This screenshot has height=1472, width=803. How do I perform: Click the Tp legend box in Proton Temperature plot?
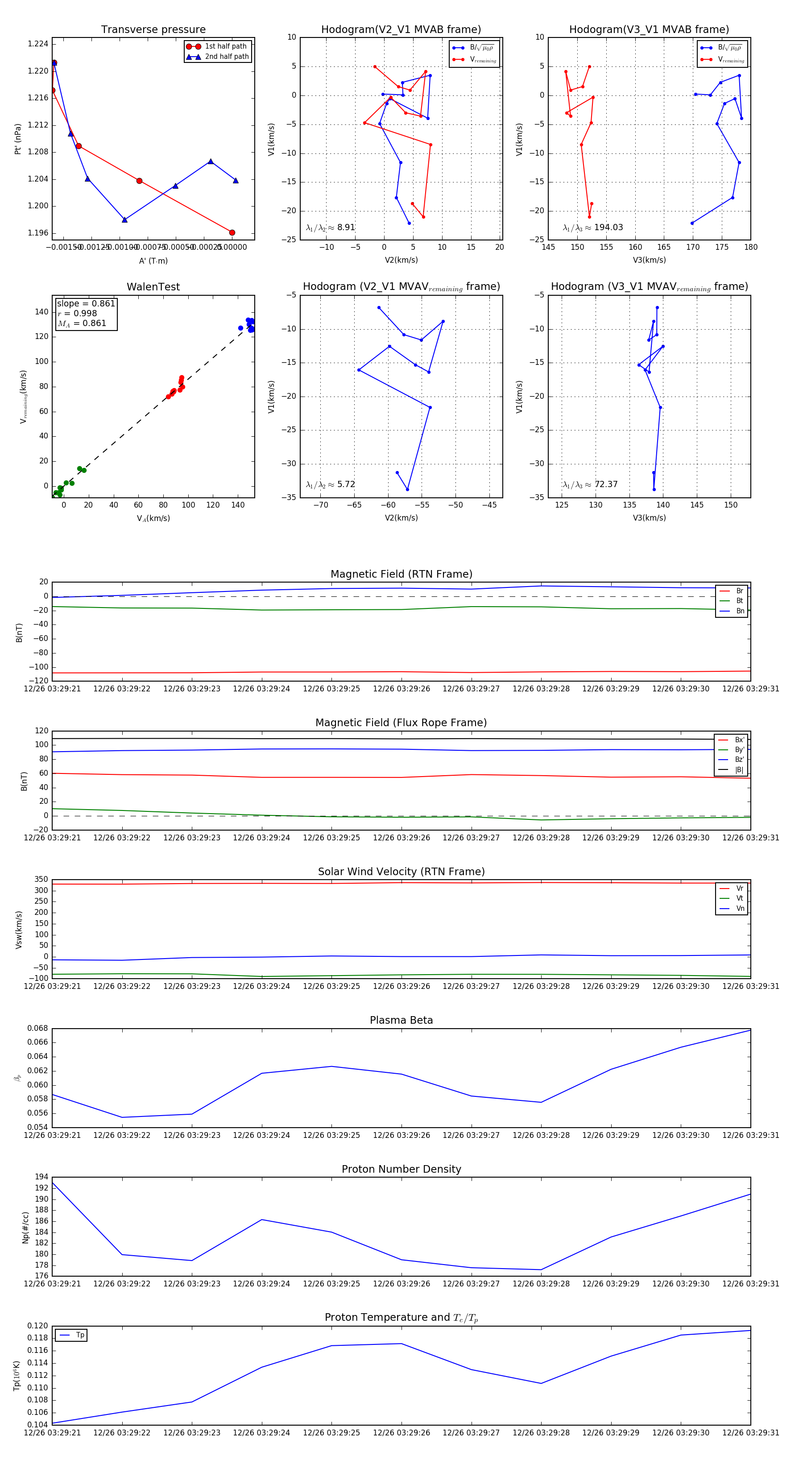click(71, 1335)
